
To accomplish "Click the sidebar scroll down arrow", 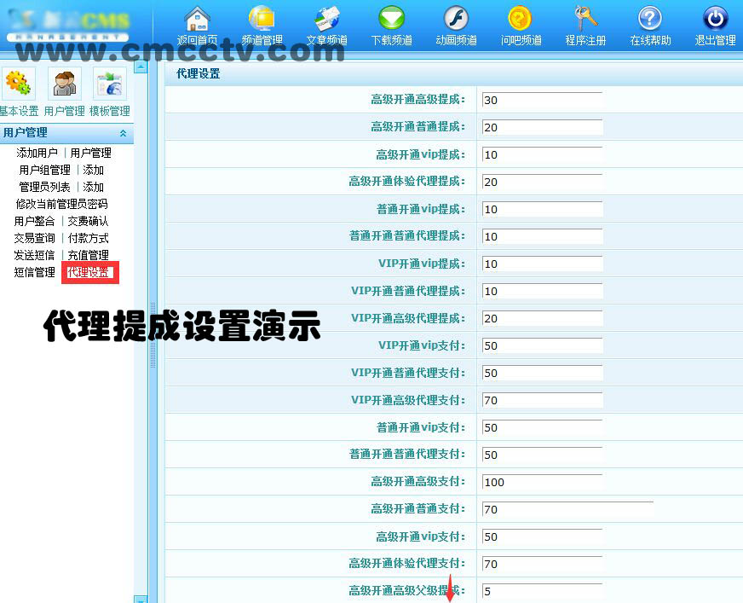I will click(x=141, y=600).
